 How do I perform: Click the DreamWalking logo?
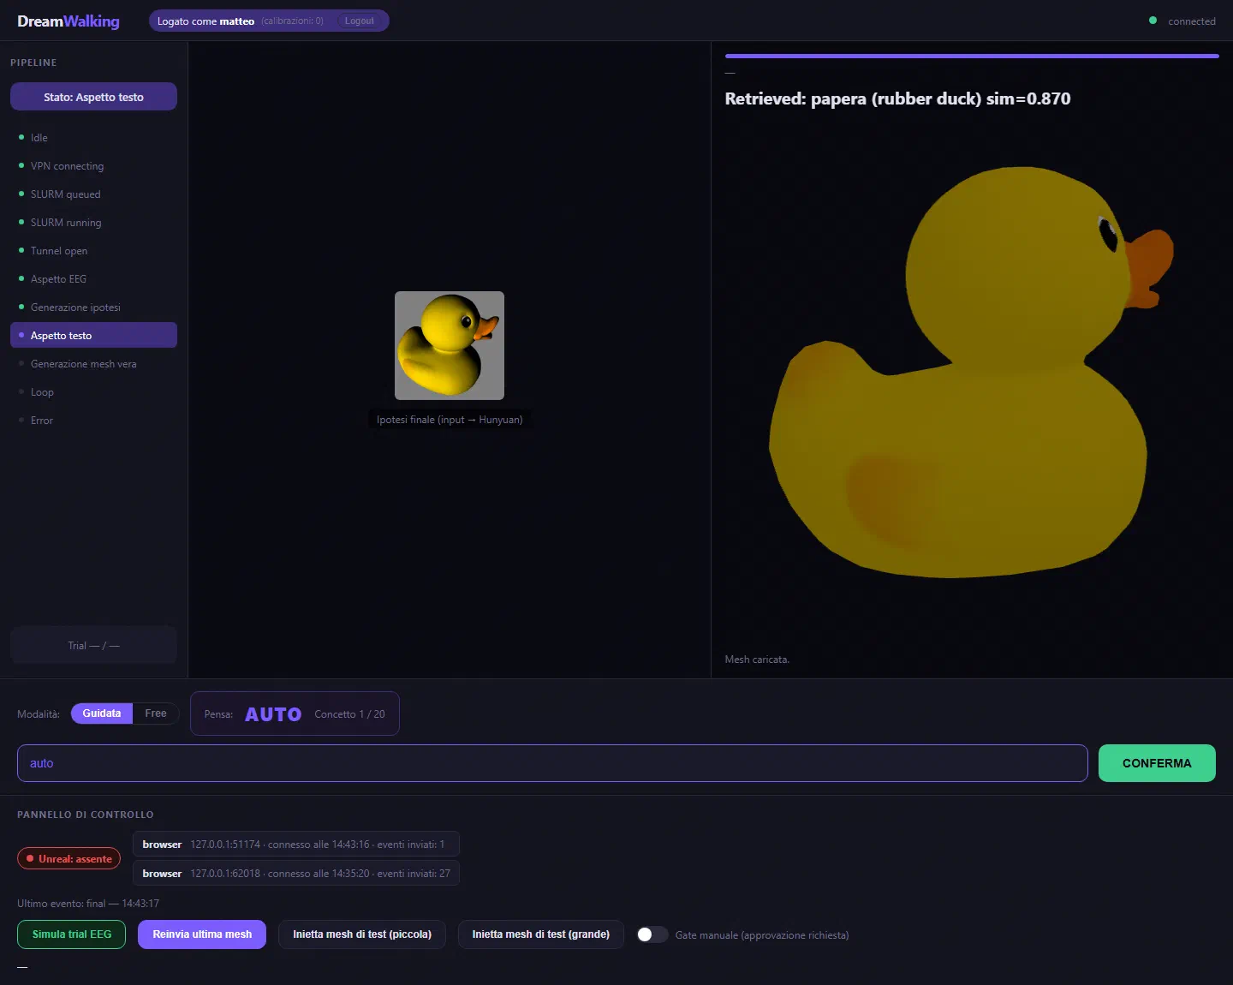pos(68,21)
